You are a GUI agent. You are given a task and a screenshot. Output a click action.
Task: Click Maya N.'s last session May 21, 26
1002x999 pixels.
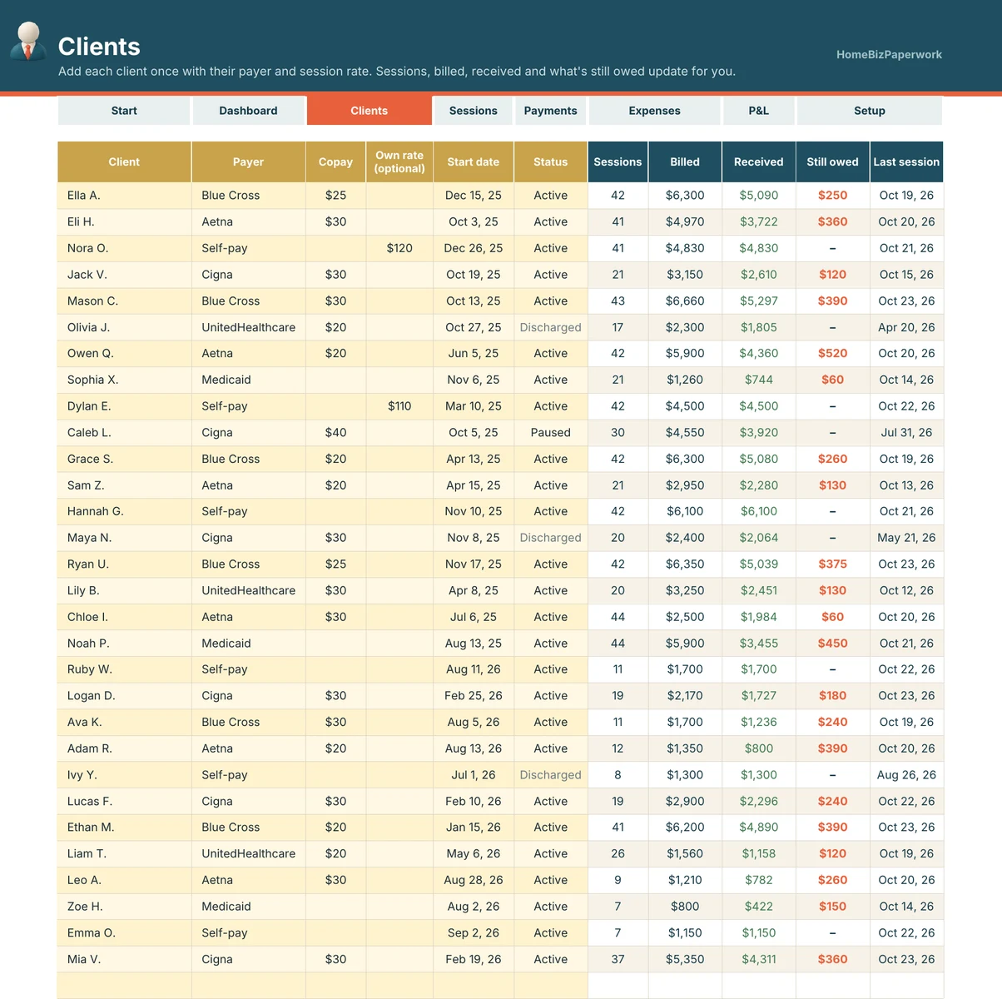pyautogui.click(x=906, y=538)
